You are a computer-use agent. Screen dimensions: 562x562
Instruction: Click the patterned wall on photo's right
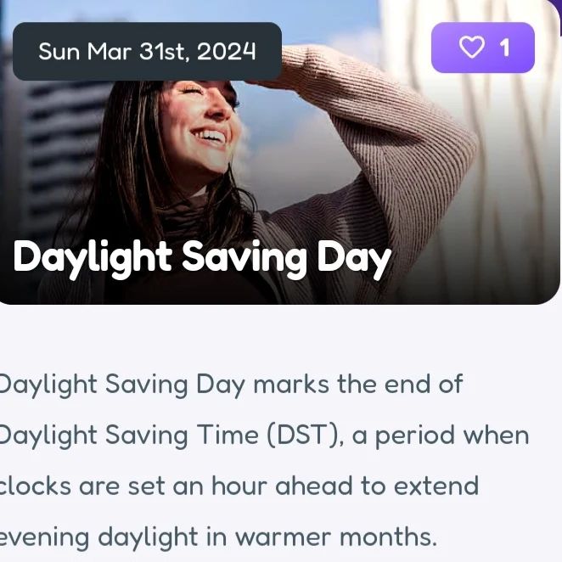tap(509, 170)
